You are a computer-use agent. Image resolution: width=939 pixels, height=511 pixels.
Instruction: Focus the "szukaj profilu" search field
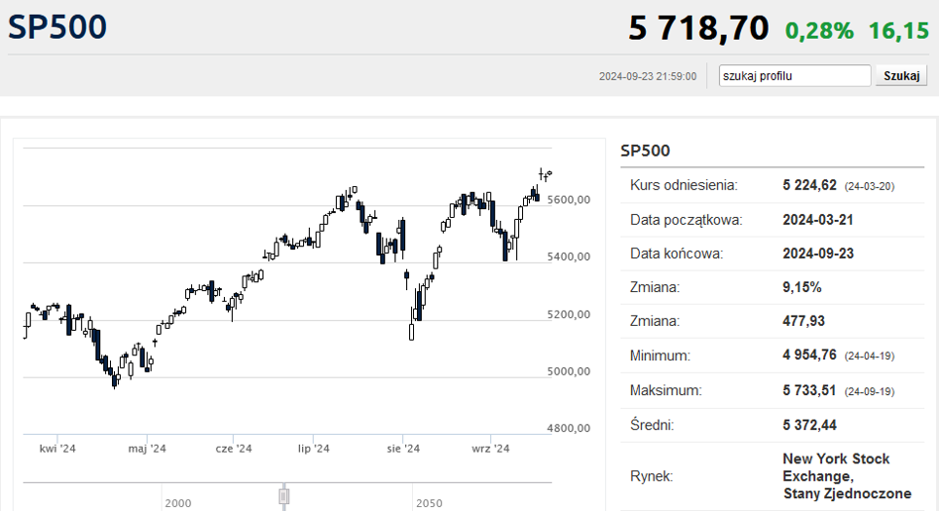point(794,76)
